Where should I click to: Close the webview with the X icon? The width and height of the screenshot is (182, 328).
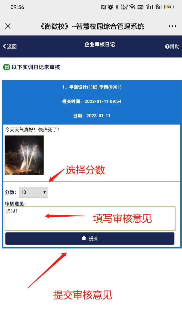click(x=8, y=26)
